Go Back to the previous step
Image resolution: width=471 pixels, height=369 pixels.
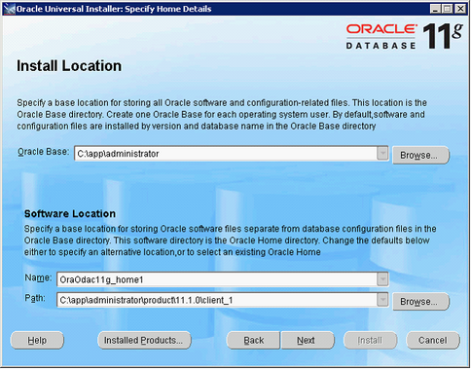point(253,340)
